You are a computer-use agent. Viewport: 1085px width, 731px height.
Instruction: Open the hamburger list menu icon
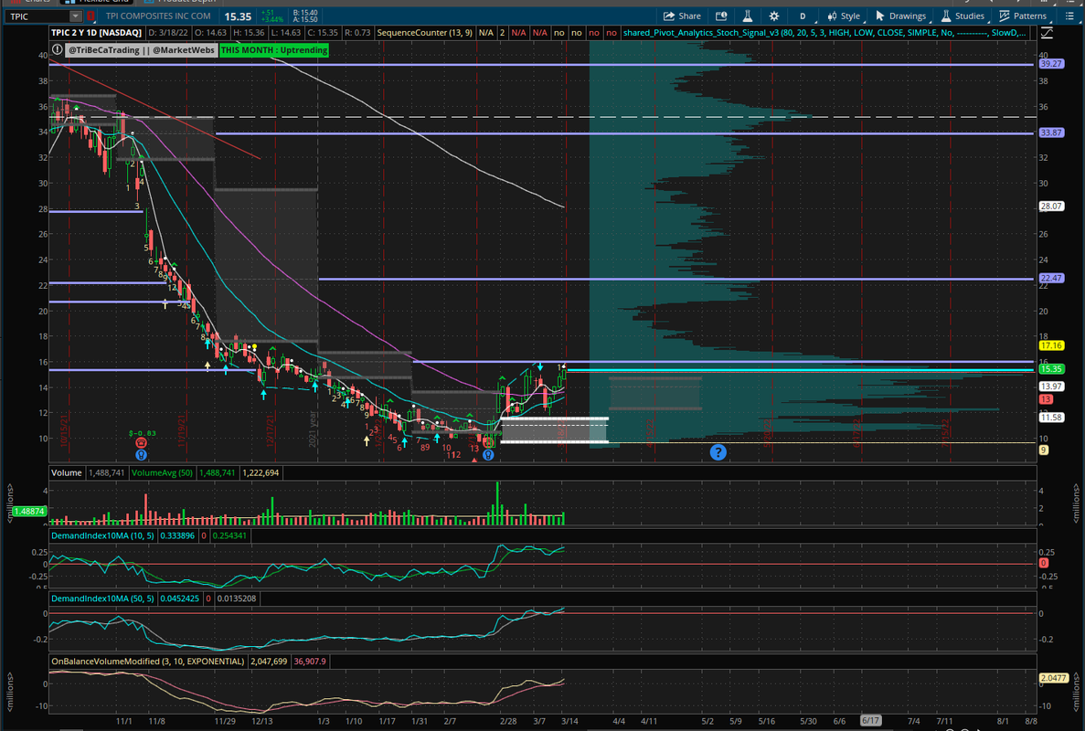point(1069,16)
